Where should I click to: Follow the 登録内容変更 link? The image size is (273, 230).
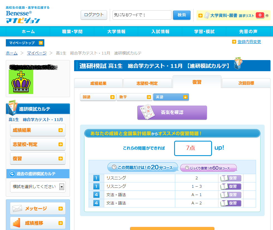[x=249, y=42]
